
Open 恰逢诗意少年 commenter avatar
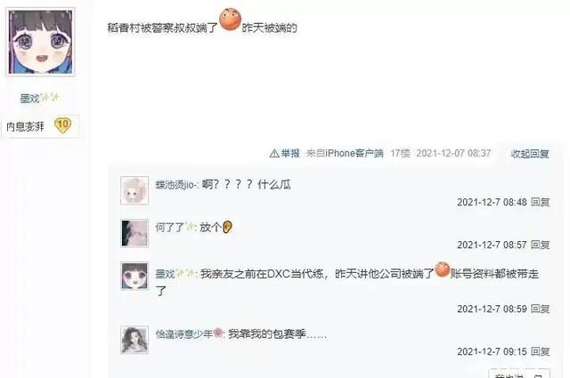pos(134,340)
